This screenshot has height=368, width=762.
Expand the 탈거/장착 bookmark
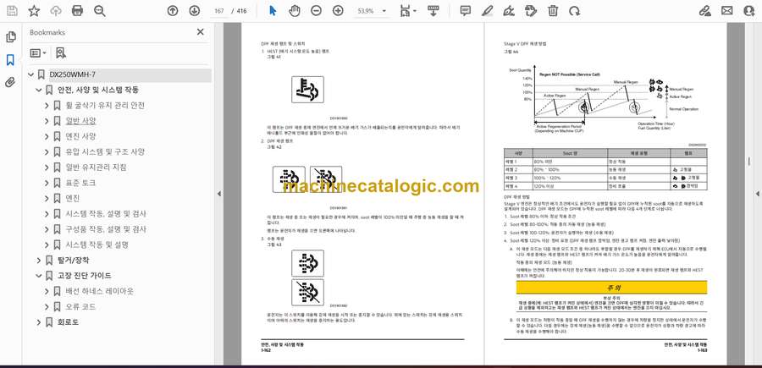[x=39, y=261]
